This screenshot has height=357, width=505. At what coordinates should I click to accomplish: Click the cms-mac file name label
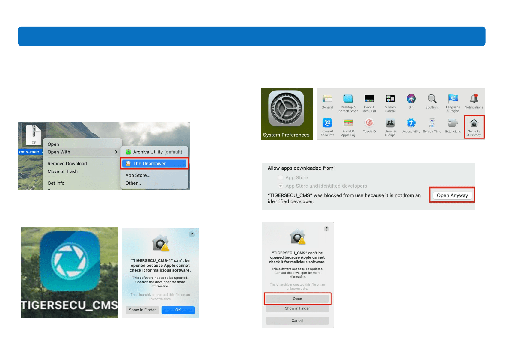pos(31,152)
